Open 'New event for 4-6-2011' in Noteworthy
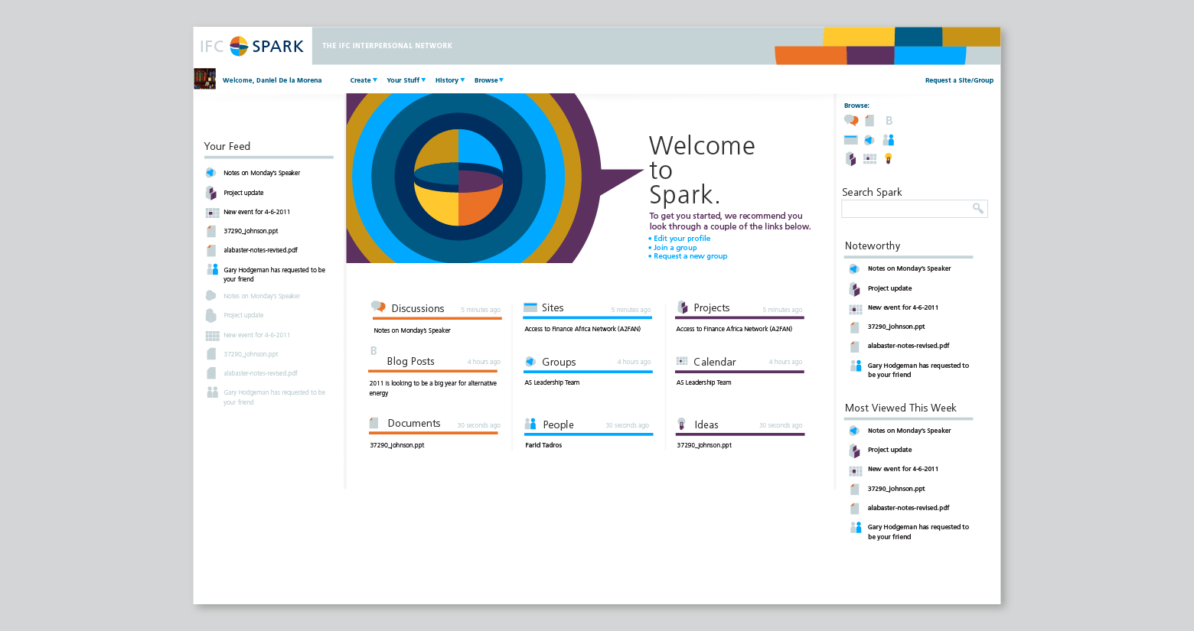1194x631 pixels. tap(903, 307)
